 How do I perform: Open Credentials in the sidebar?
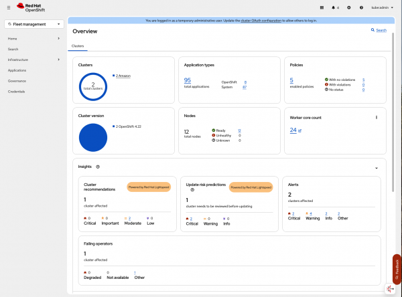pyautogui.click(x=16, y=92)
